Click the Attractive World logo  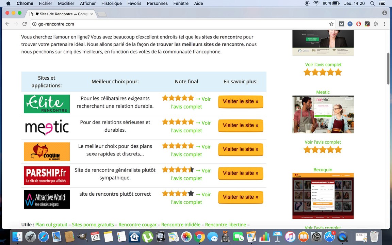point(47,199)
